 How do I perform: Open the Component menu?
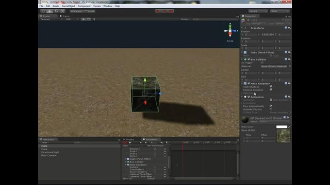click(x=84, y=6)
